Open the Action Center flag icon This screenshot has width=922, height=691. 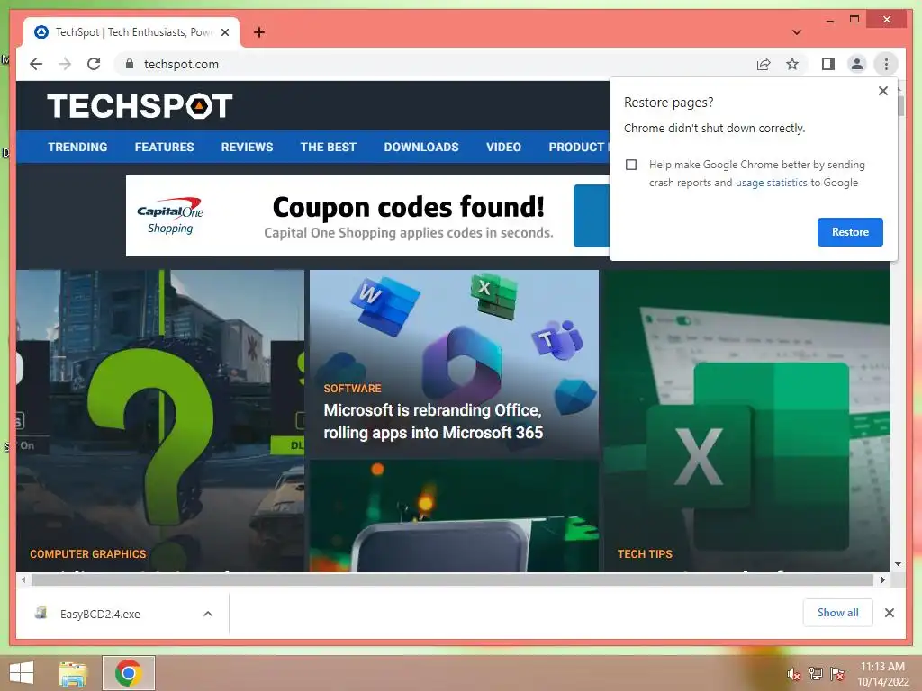(836, 674)
